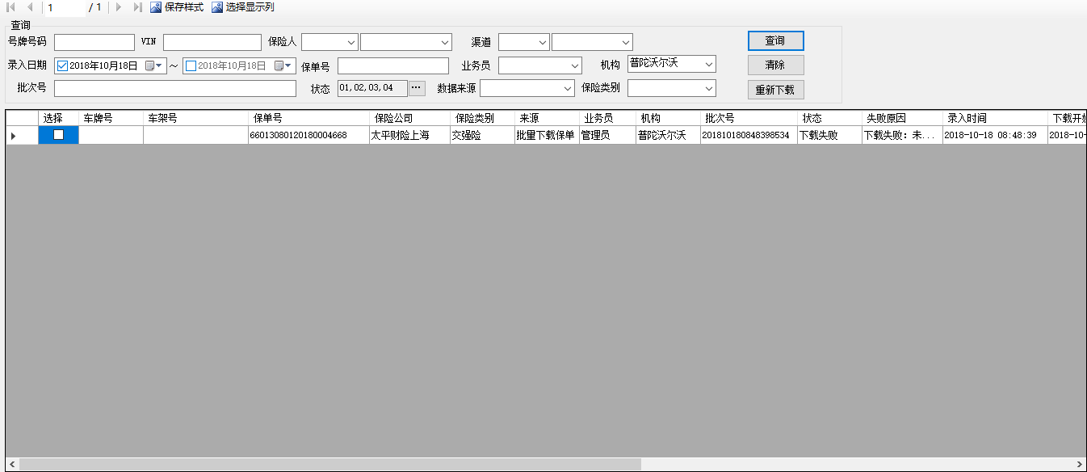Image resolution: width=1087 pixels, height=472 pixels.
Task: Click the row indicator arrow in grid
Action: click(12, 136)
